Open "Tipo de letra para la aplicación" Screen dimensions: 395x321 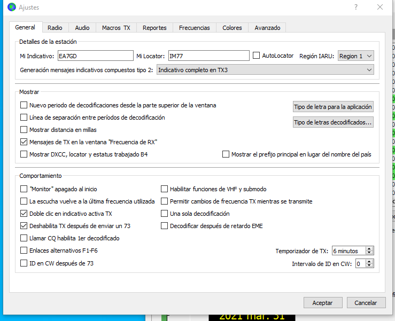[x=333, y=107]
